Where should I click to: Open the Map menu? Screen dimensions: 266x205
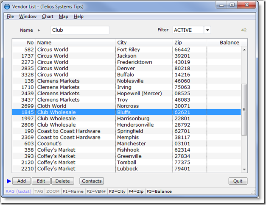click(63, 17)
